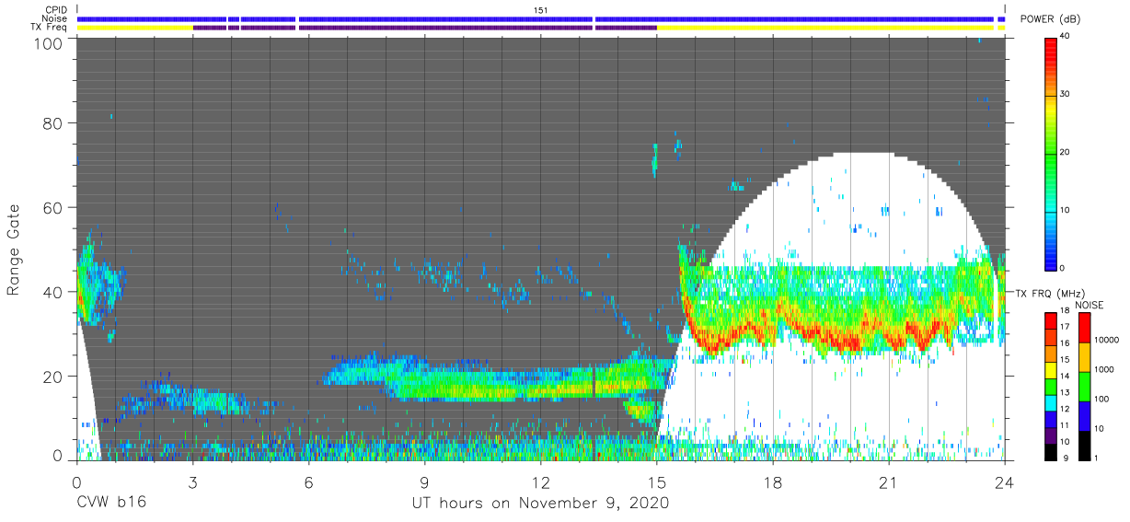Click the 13 label on the TX FRQ scale
Image resolution: width=1130 pixels, height=522 pixels.
[x=1065, y=393]
